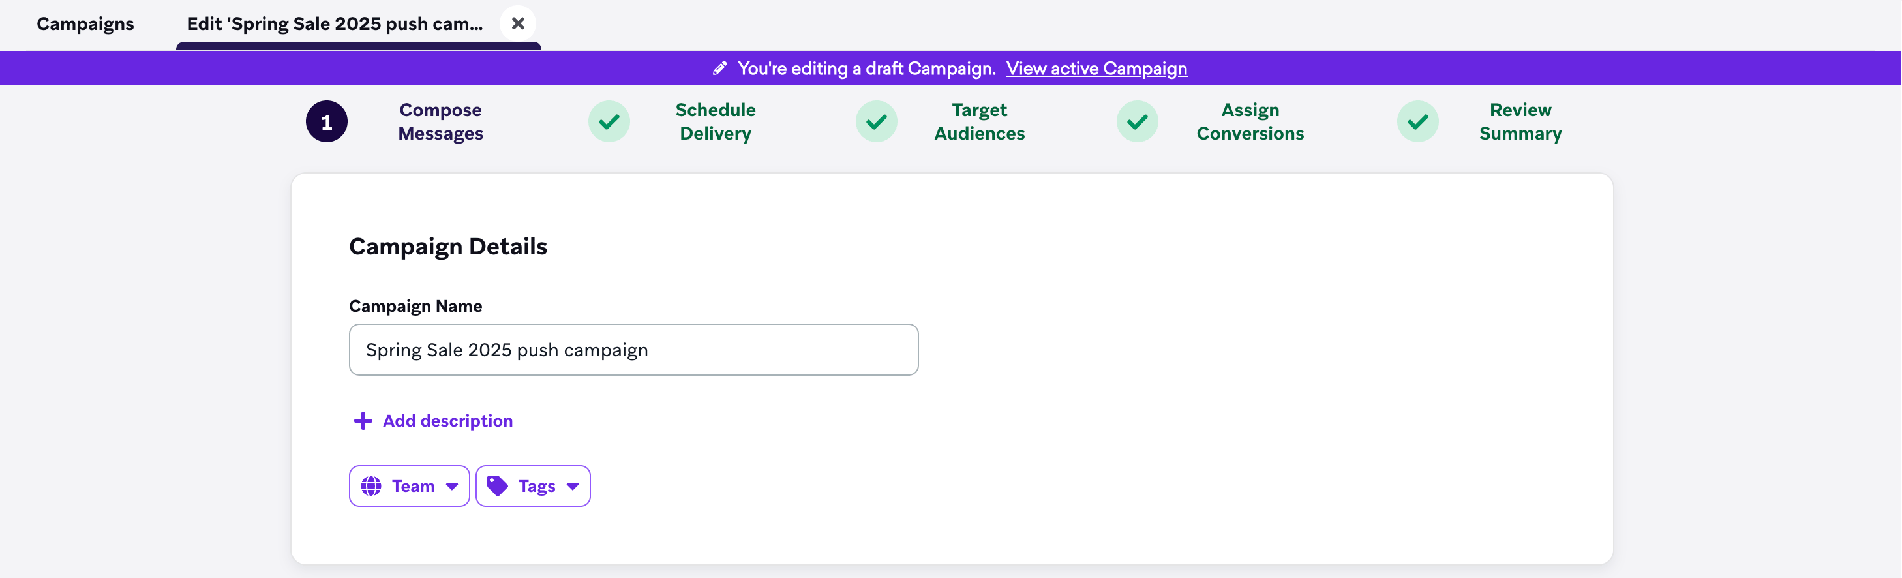Switch to the Campaigns tab
Viewport: 1902px width, 578px height.
click(x=85, y=23)
